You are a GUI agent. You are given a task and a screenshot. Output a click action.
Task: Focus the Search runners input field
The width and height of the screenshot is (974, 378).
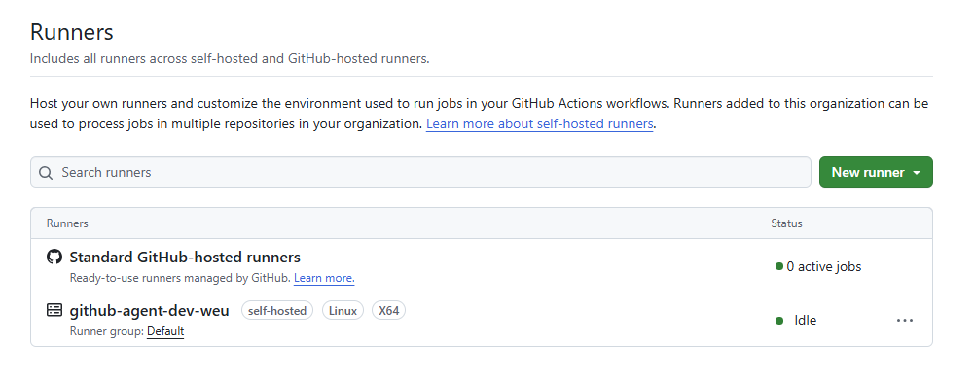[420, 172]
